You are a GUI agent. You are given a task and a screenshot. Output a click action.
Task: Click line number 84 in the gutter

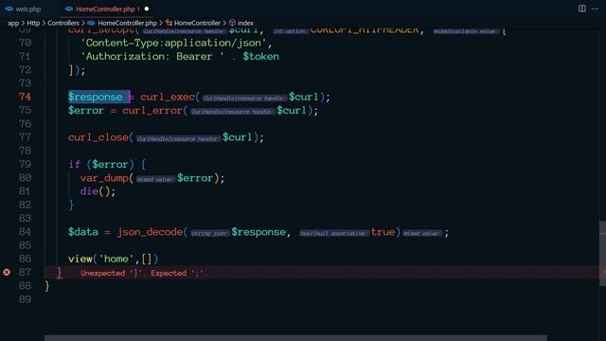click(x=25, y=232)
